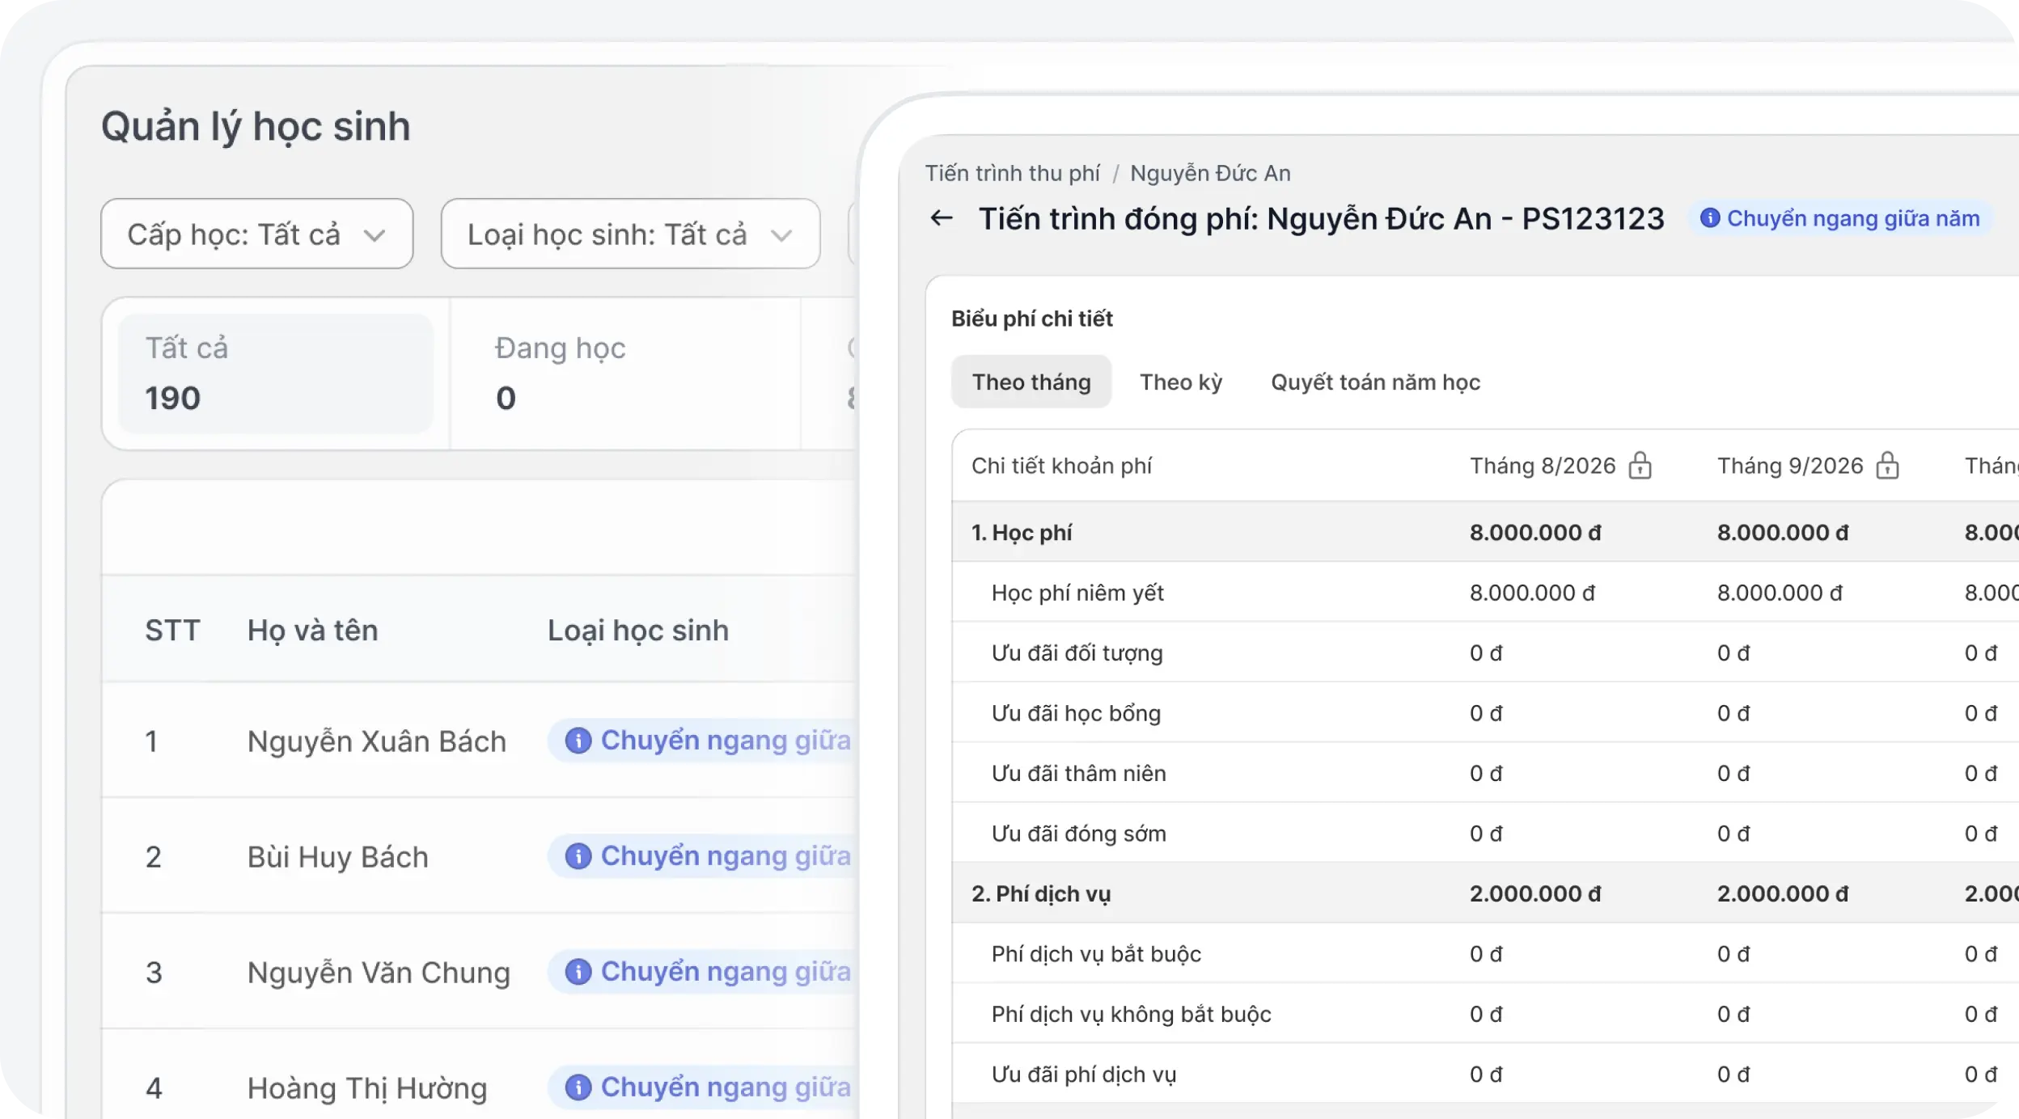Image resolution: width=2019 pixels, height=1119 pixels.
Task: Select the 1. Học phí row label
Action: click(1022, 532)
